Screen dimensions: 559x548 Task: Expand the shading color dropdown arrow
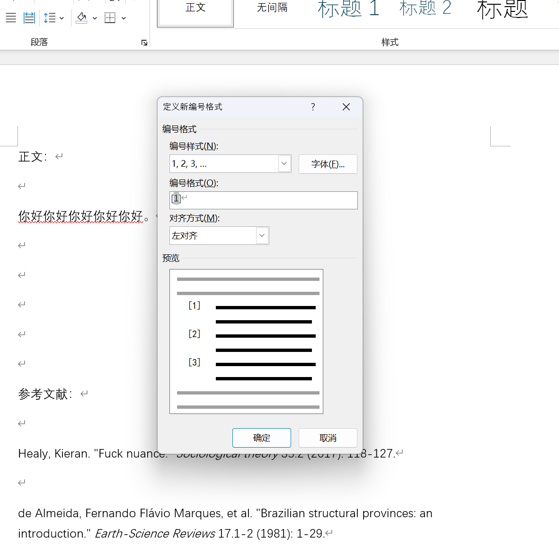(95, 18)
